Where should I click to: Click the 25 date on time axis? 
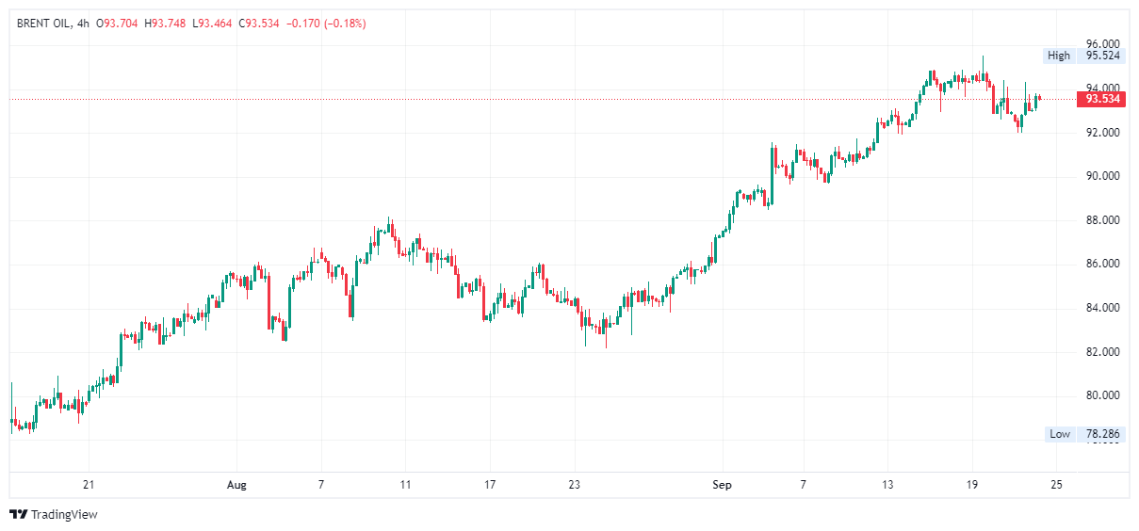1056,485
